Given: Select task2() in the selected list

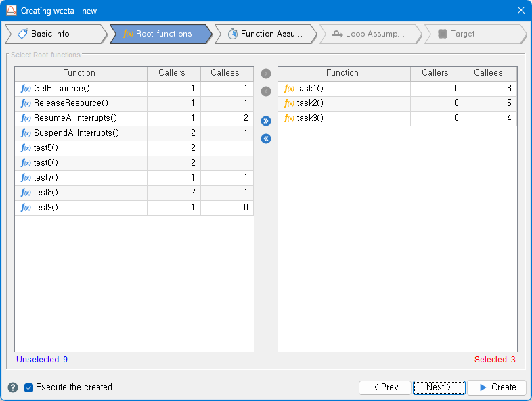Looking at the screenshot, I should pyautogui.click(x=310, y=103).
